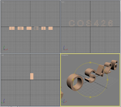The width and height of the screenshot is (121, 107).
Task: Click the Top viewport label
Action: point(2,2)
